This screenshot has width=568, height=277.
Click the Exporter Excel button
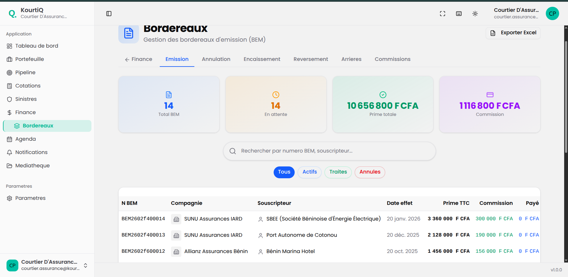(513, 33)
